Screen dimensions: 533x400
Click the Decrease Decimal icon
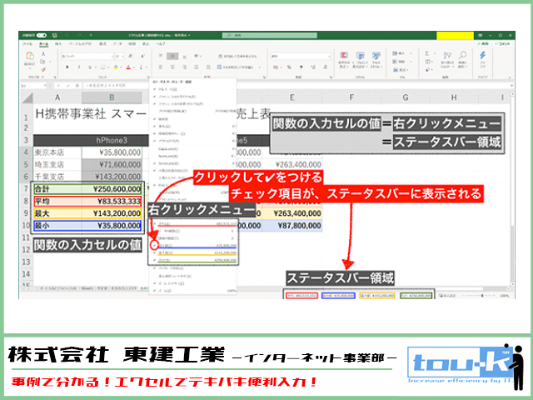pyautogui.click(x=325, y=67)
